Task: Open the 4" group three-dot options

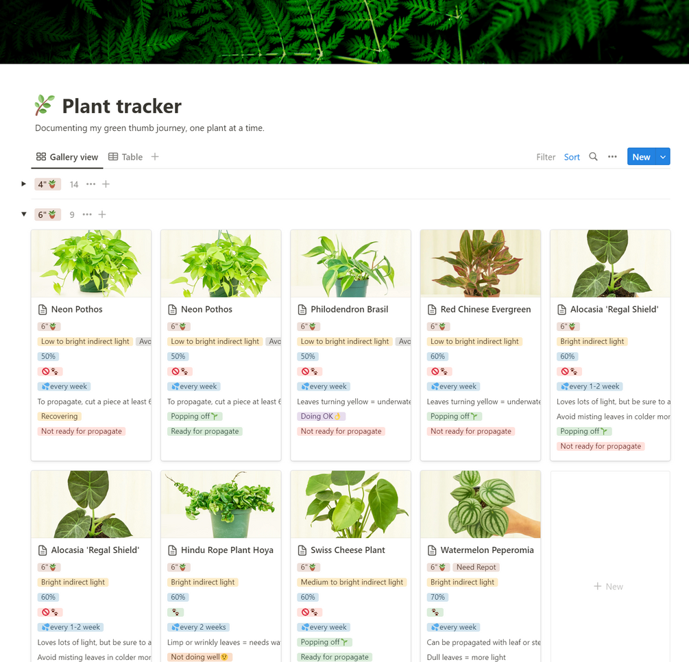Action: point(90,184)
